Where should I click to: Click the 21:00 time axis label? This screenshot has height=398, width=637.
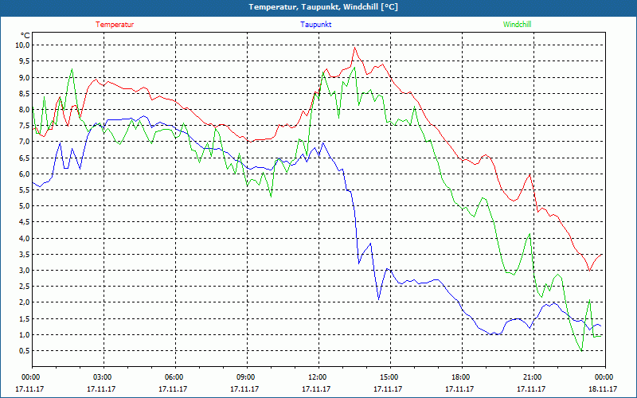tap(533, 377)
